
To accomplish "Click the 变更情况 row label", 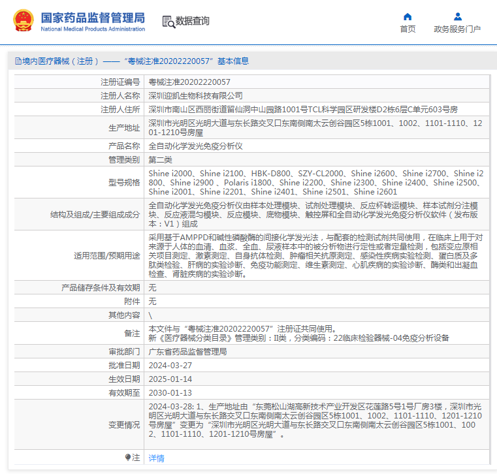I will pos(124,424).
